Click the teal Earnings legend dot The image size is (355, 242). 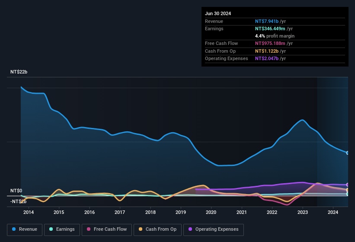coord(51,229)
